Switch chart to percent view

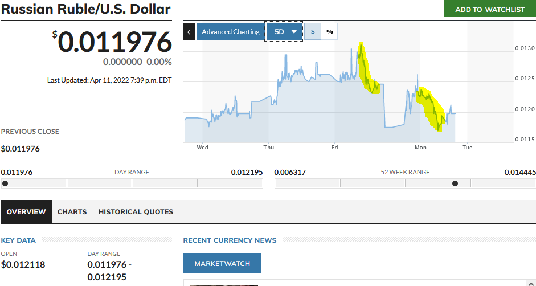[330, 31]
